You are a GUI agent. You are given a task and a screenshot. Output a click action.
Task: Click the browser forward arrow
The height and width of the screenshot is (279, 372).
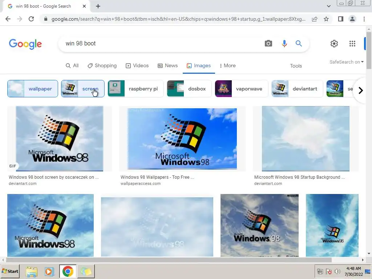tap(20, 19)
